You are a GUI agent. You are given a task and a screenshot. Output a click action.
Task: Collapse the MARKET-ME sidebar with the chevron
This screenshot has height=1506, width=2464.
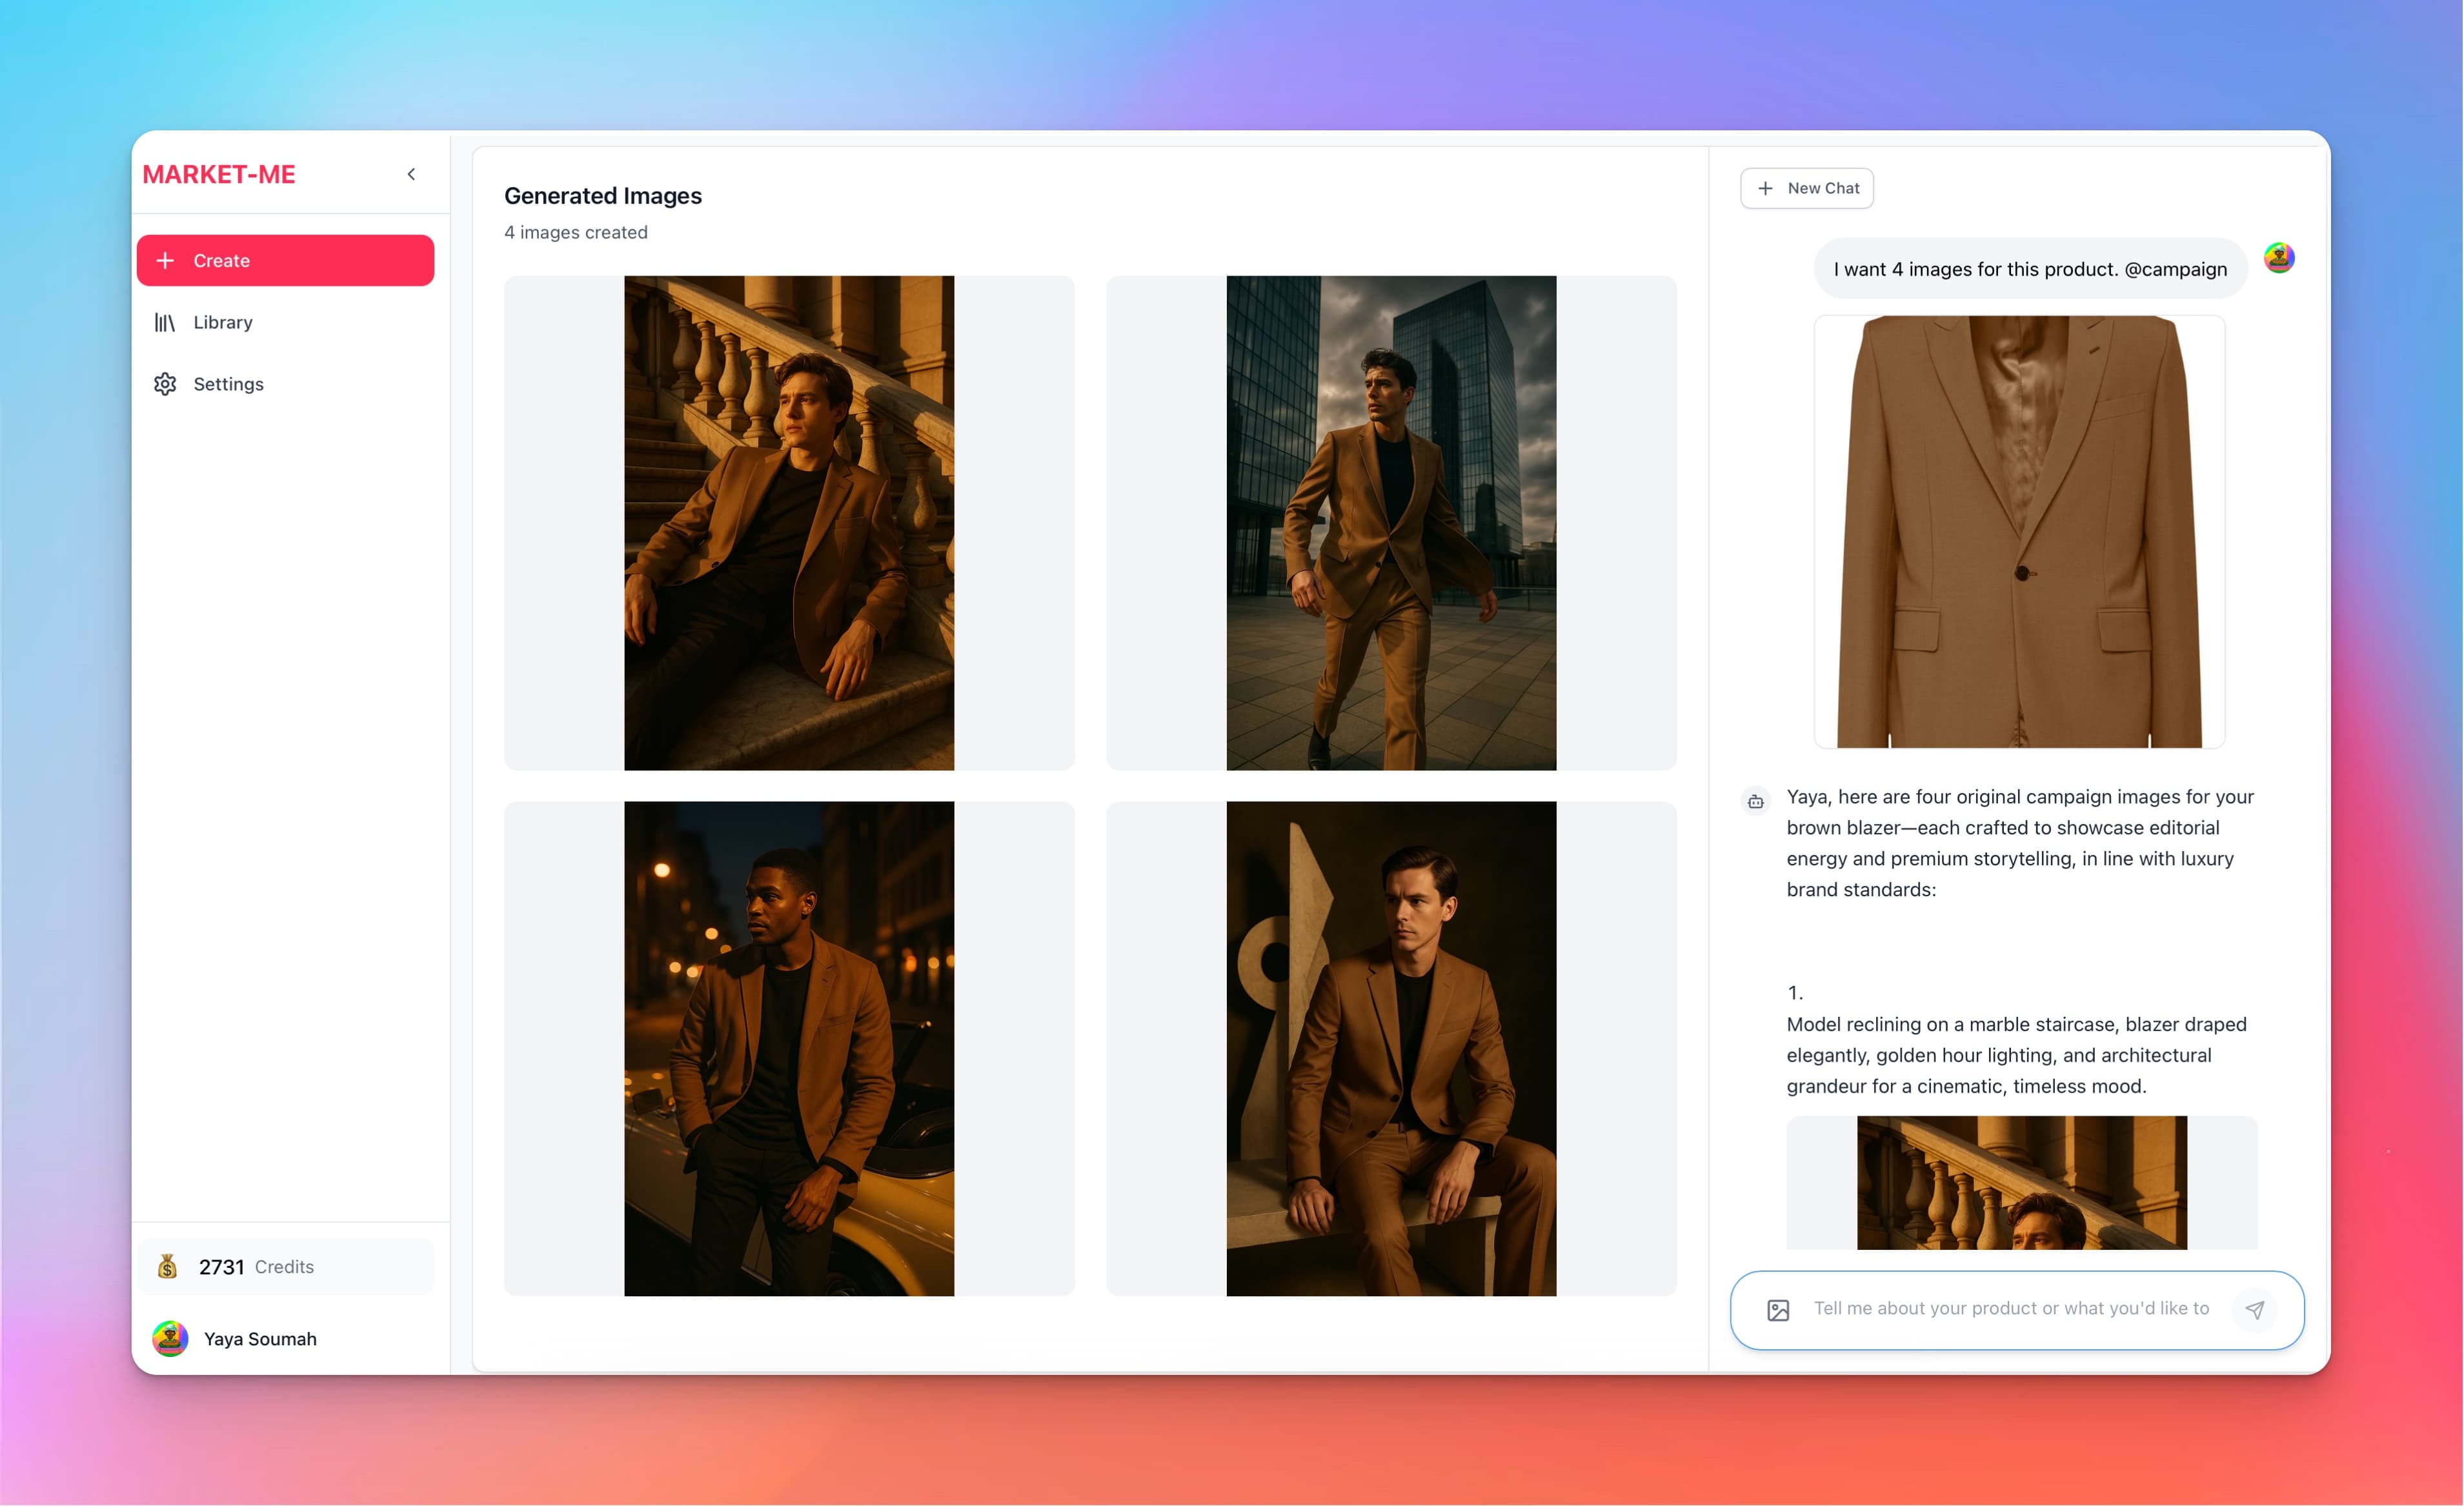coord(411,173)
